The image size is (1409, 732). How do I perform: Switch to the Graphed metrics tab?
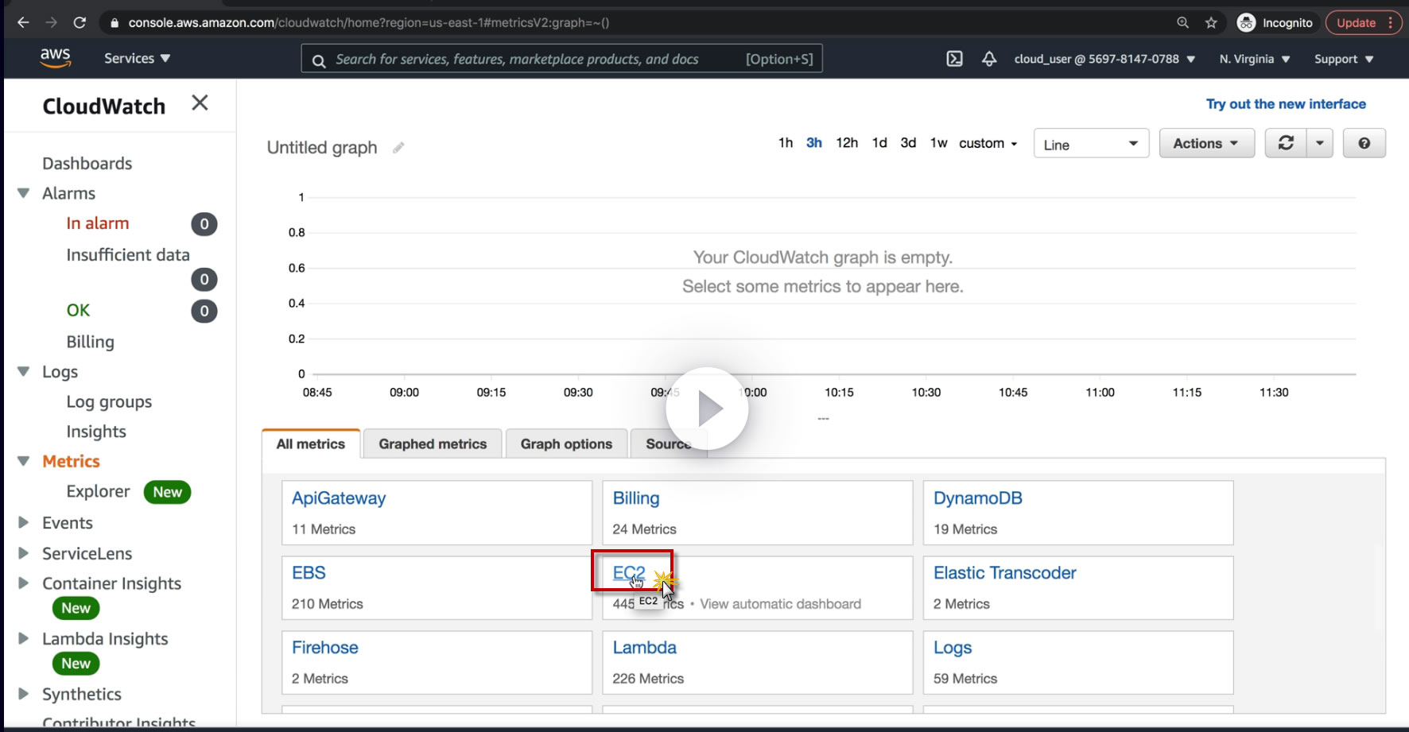coord(433,443)
